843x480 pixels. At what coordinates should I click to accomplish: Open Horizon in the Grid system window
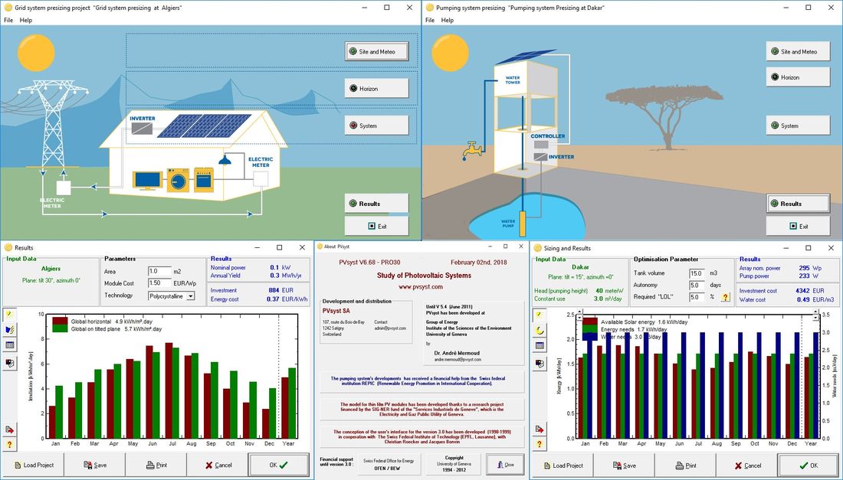376,89
